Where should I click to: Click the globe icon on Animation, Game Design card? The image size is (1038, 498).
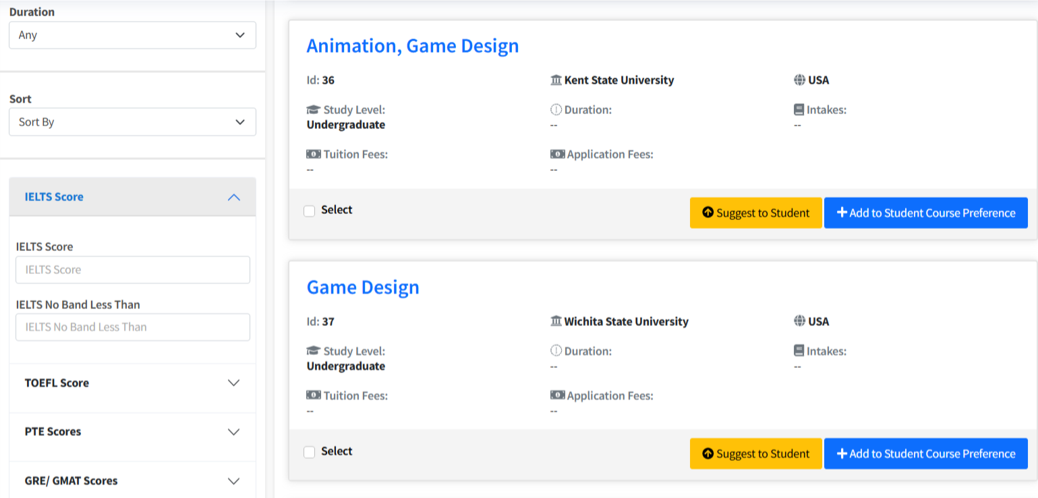[799, 80]
